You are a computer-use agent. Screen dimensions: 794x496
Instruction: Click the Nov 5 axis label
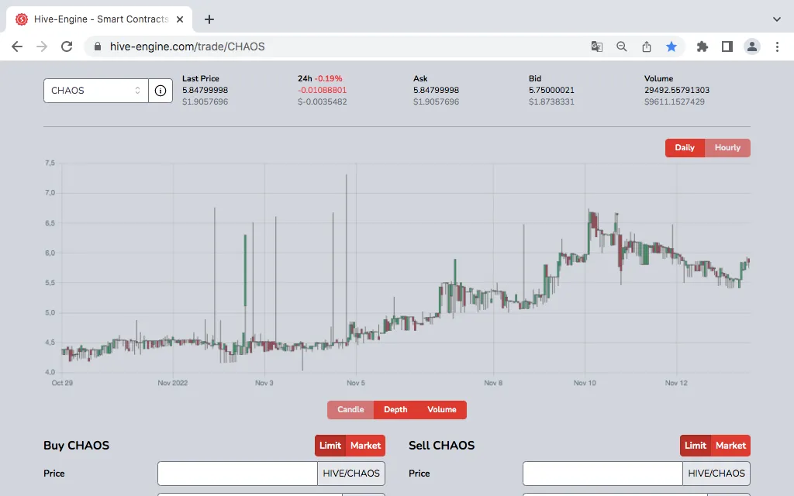356,383
